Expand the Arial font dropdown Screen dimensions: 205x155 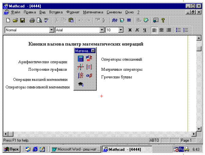point(102,30)
